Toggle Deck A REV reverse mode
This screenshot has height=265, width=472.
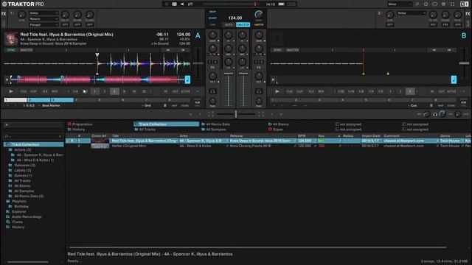pos(55,91)
